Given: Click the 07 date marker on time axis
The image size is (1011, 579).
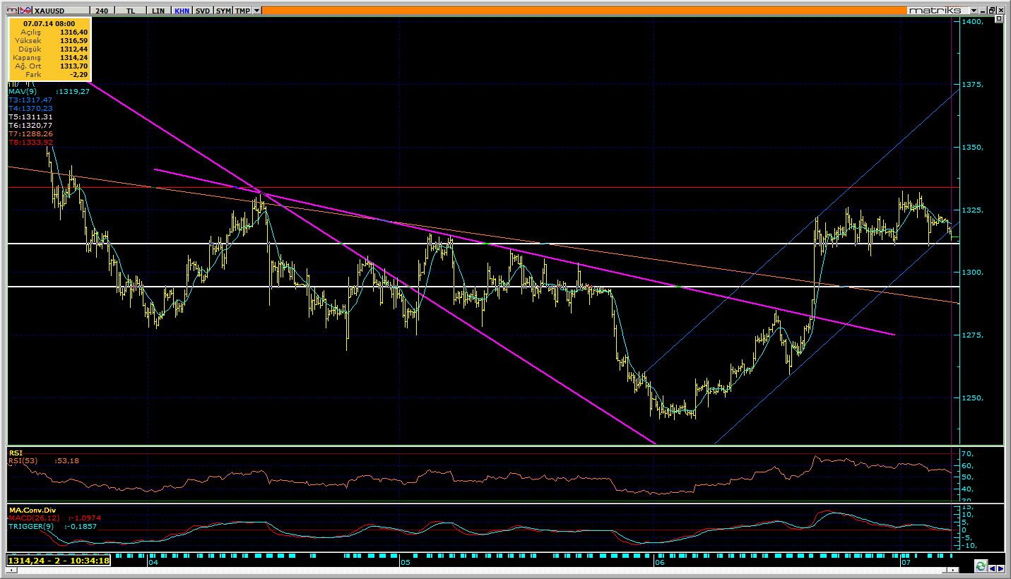Looking at the screenshot, I should [x=906, y=563].
